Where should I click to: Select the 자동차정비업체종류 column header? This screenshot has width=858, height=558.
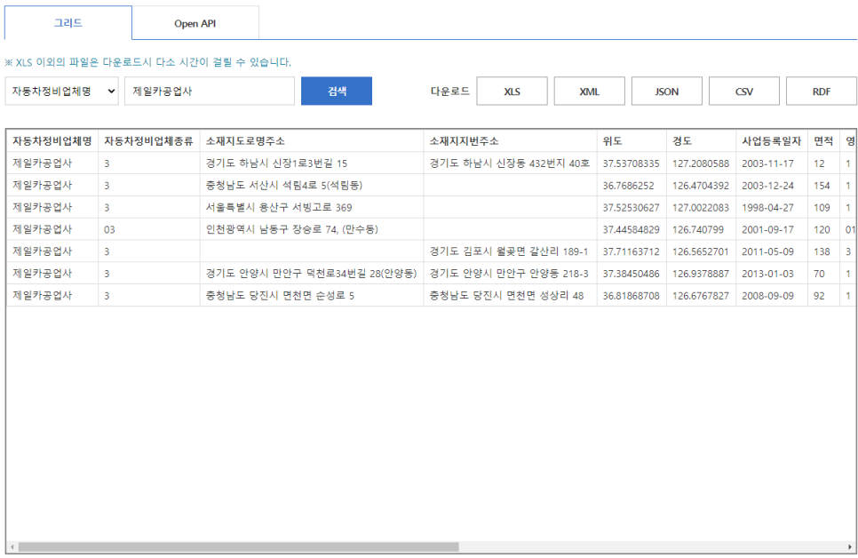tap(149, 141)
